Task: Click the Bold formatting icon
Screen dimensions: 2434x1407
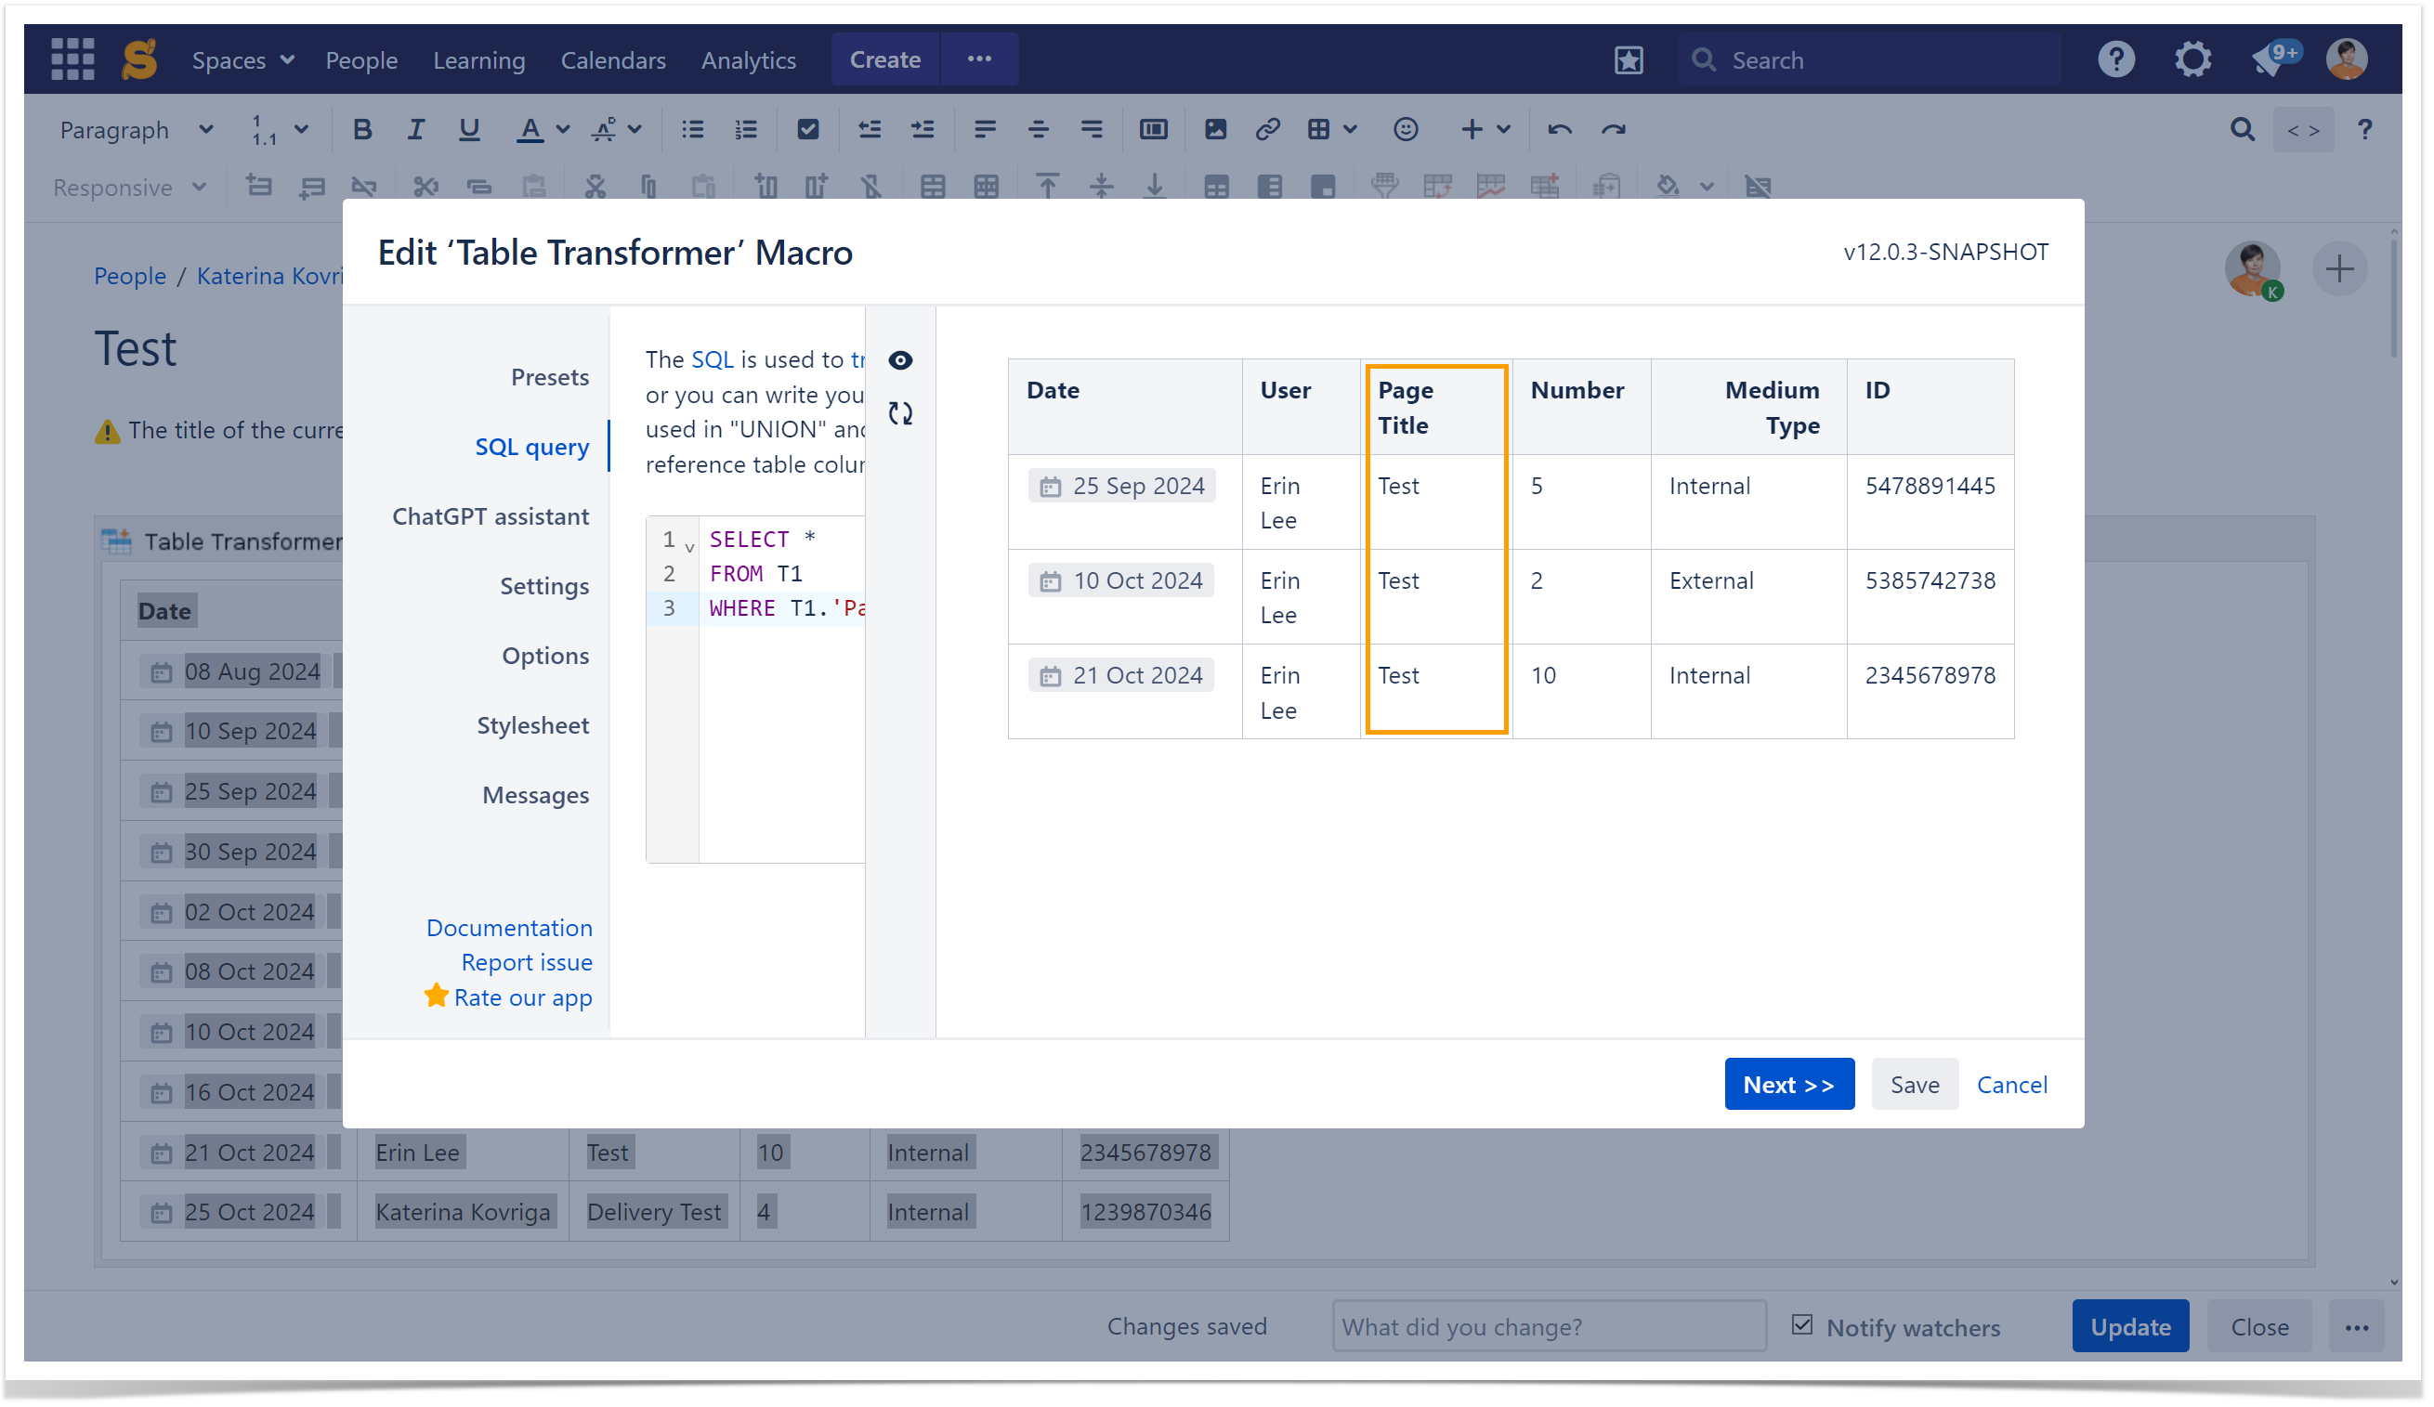Action: [362, 129]
